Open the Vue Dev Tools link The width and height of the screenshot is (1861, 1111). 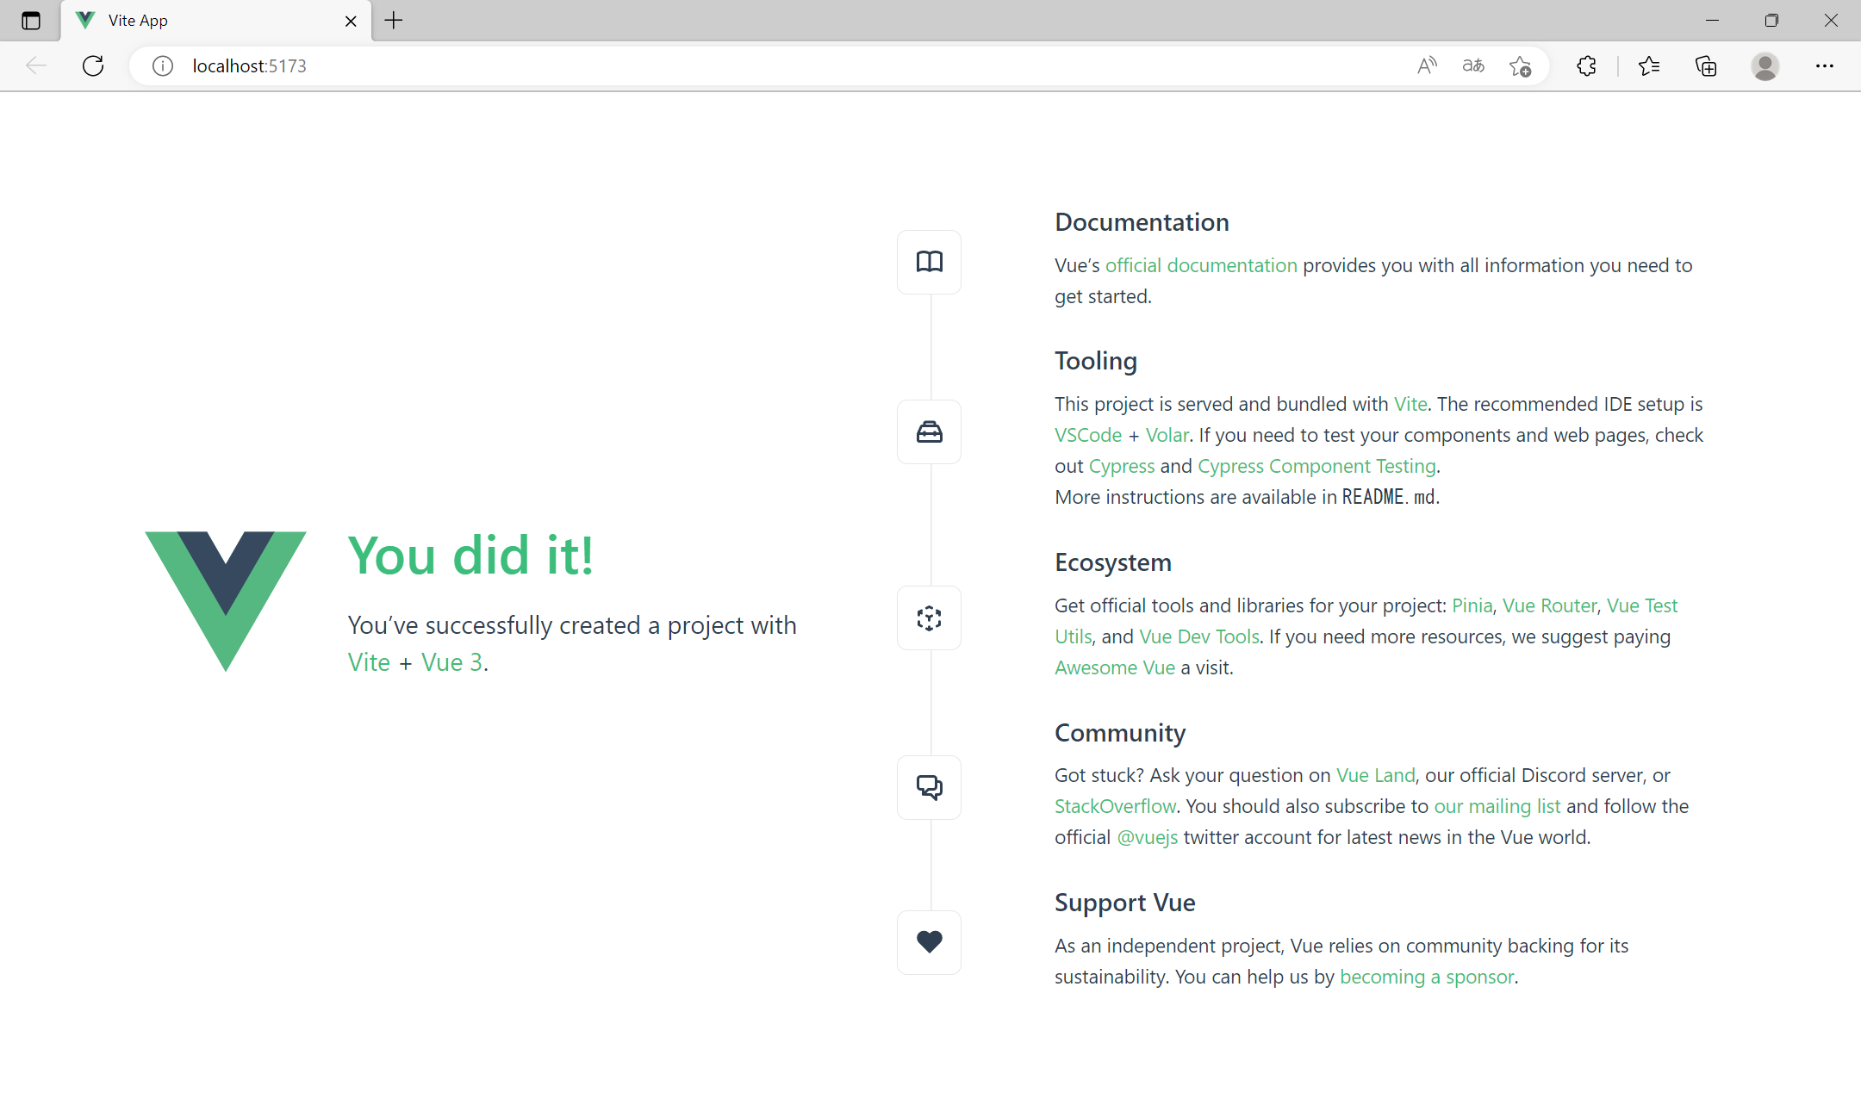point(1199,636)
